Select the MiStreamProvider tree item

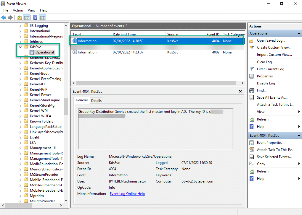pyautogui.click(x=44, y=175)
